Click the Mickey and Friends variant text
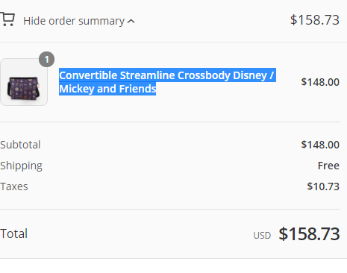347x273 pixels. [x=107, y=89]
